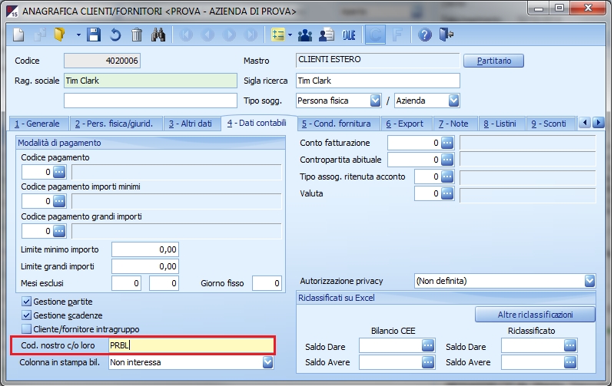Screen dimensions: 614x386
Task: Open the 5 - Cond. fornitura tab
Action: click(336, 124)
